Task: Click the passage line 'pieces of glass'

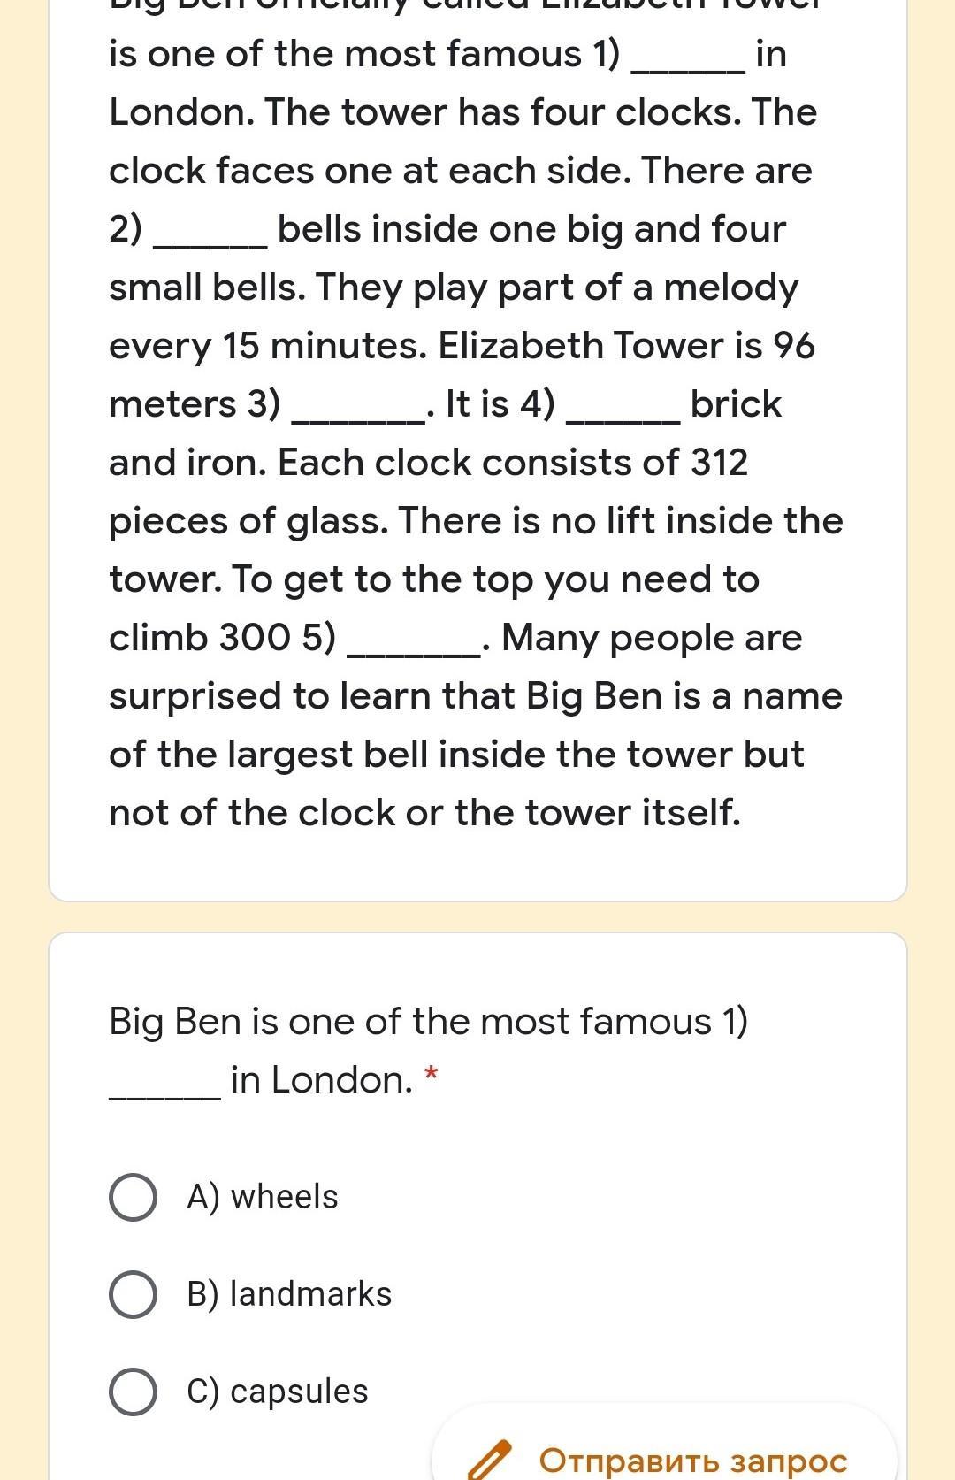Action: (x=248, y=521)
